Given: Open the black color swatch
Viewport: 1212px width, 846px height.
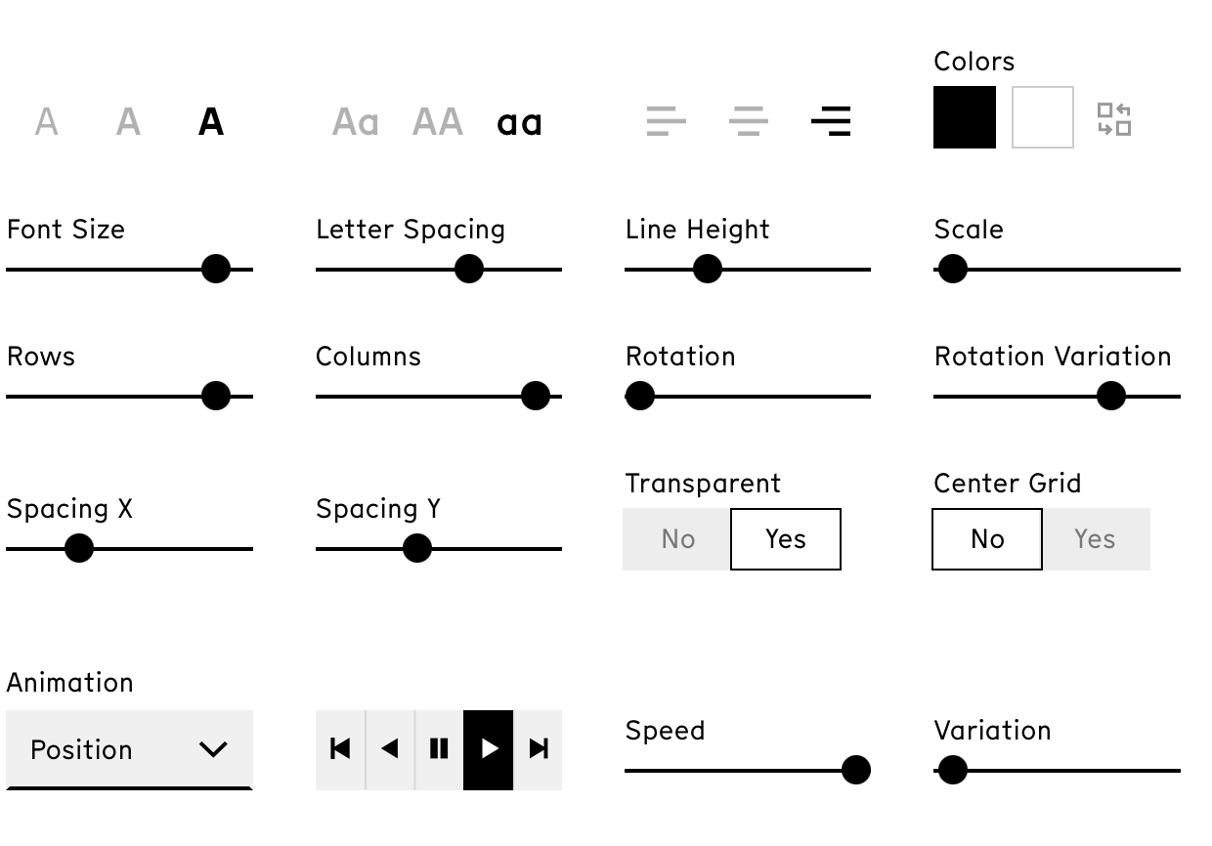Looking at the screenshot, I should [x=965, y=117].
